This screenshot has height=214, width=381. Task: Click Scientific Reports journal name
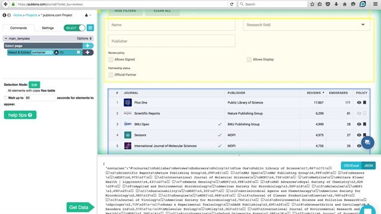pos(147,114)
